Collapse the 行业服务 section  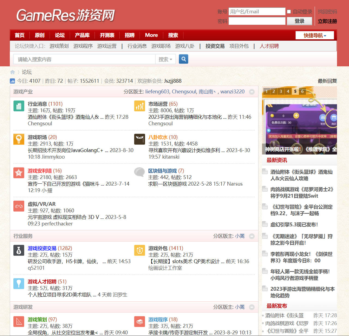pos(252,236)
